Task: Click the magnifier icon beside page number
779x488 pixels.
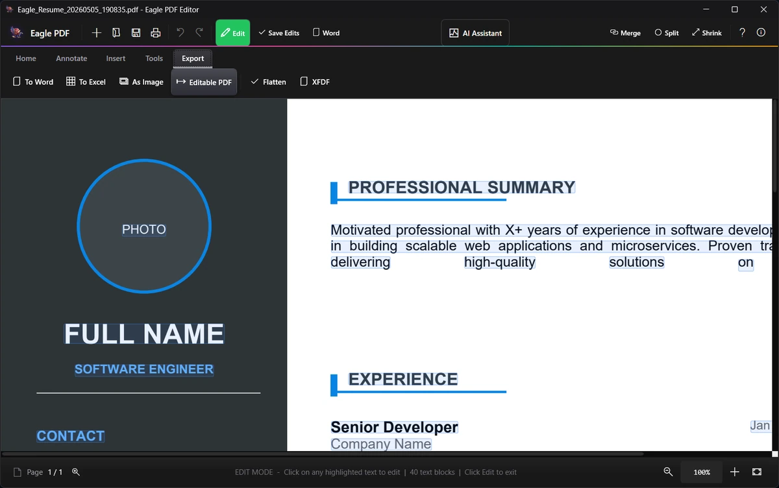Action: pyautogui.click(x=76, y=472)
